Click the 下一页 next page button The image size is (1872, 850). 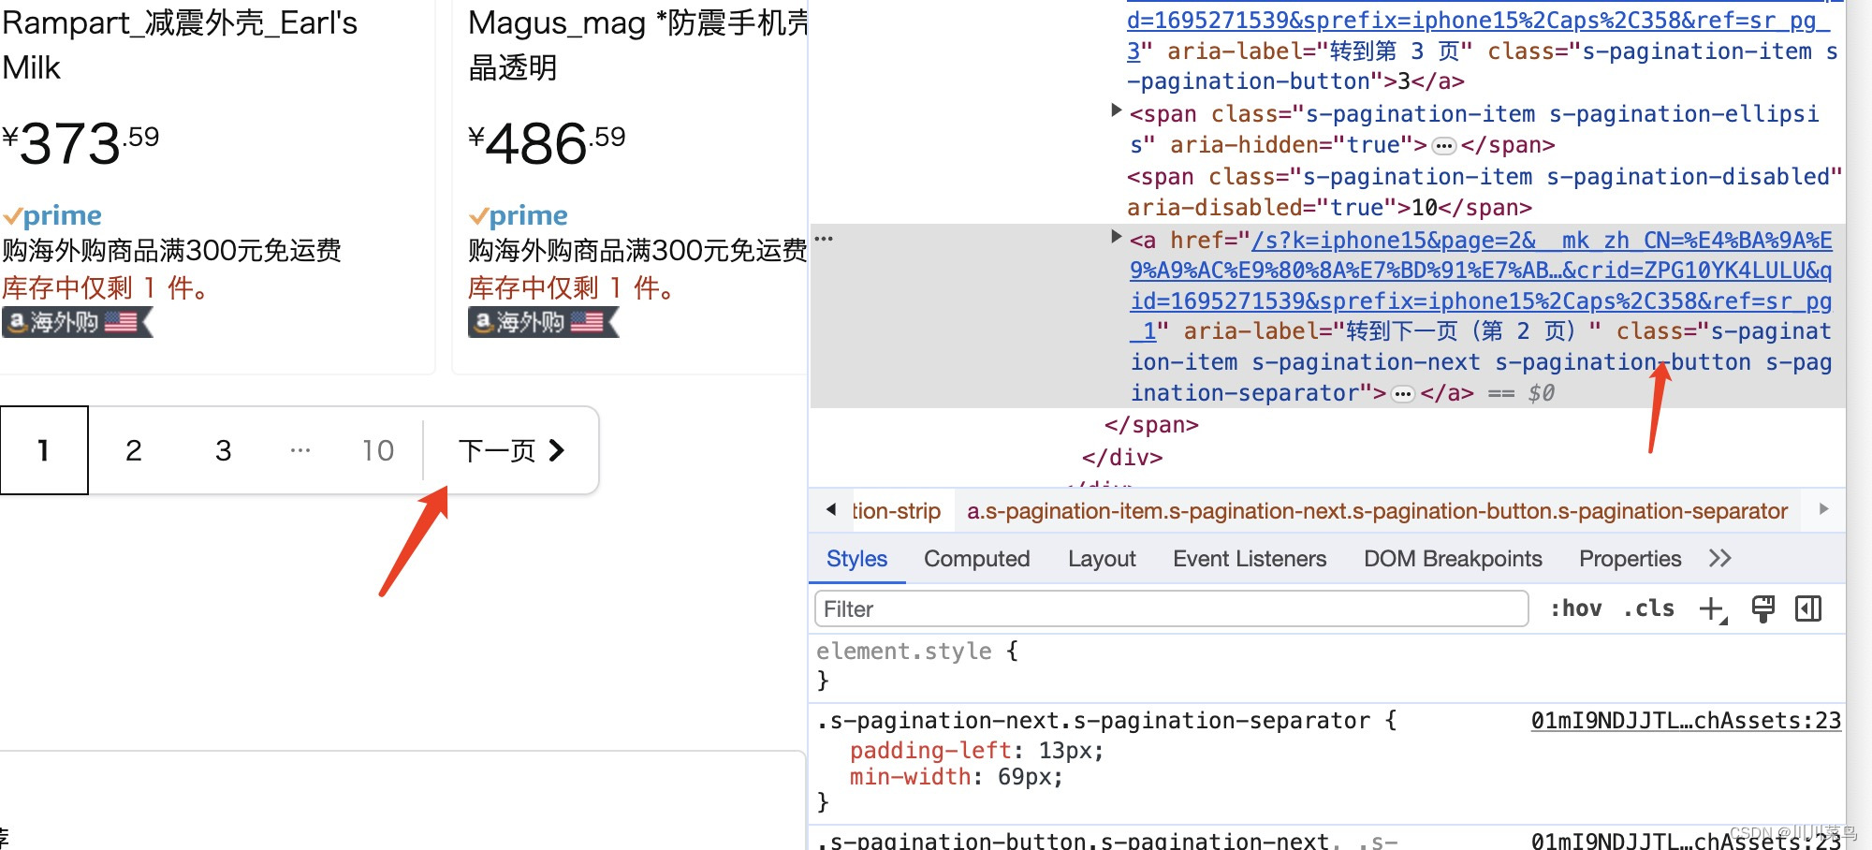(x=511, y=450)
